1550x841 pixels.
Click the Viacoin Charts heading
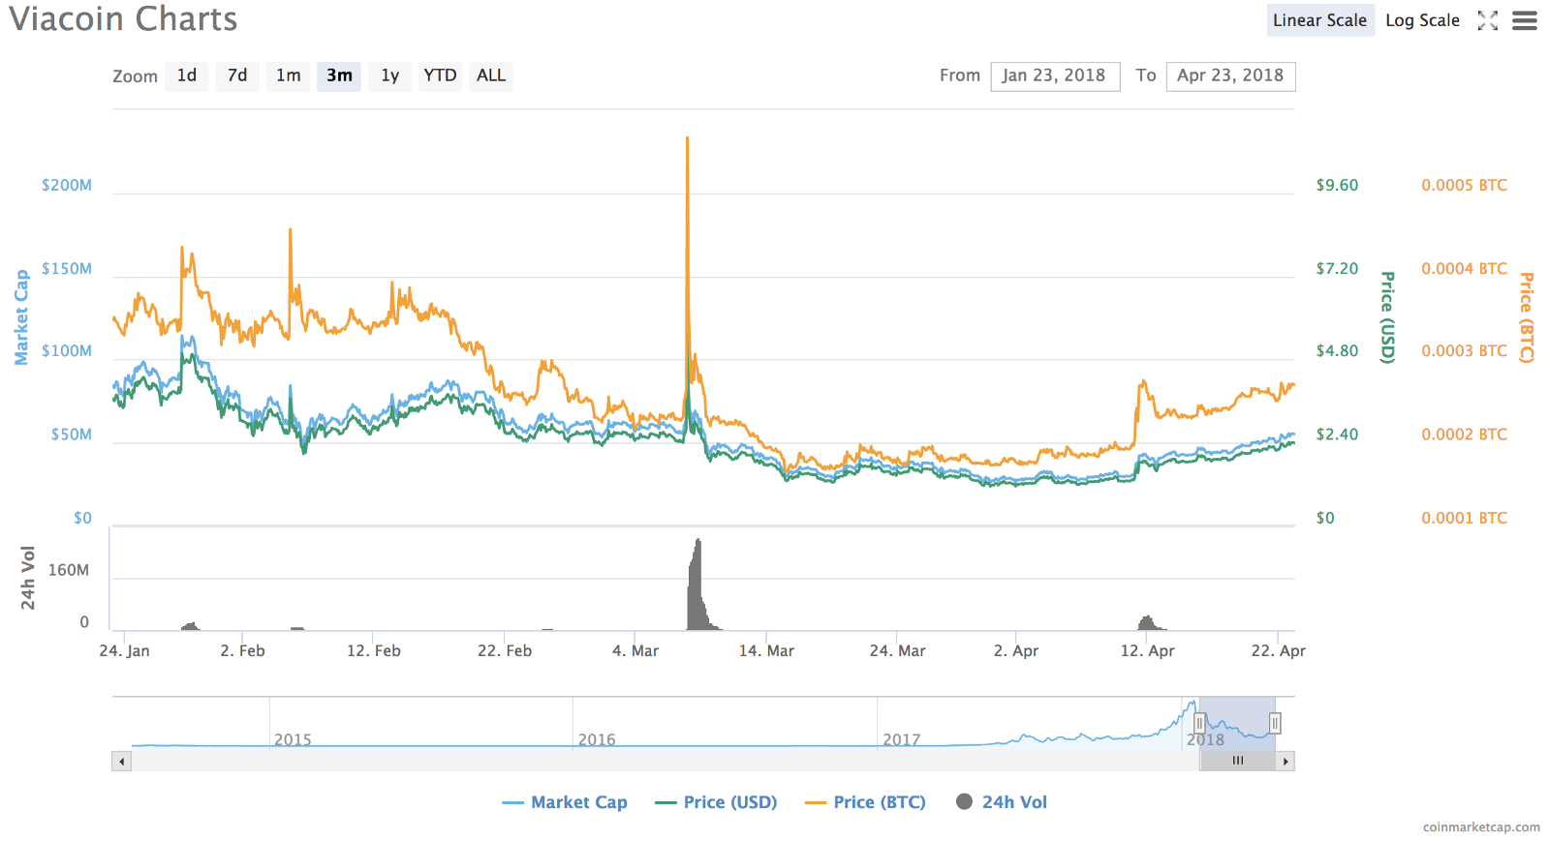coord(123,19)
